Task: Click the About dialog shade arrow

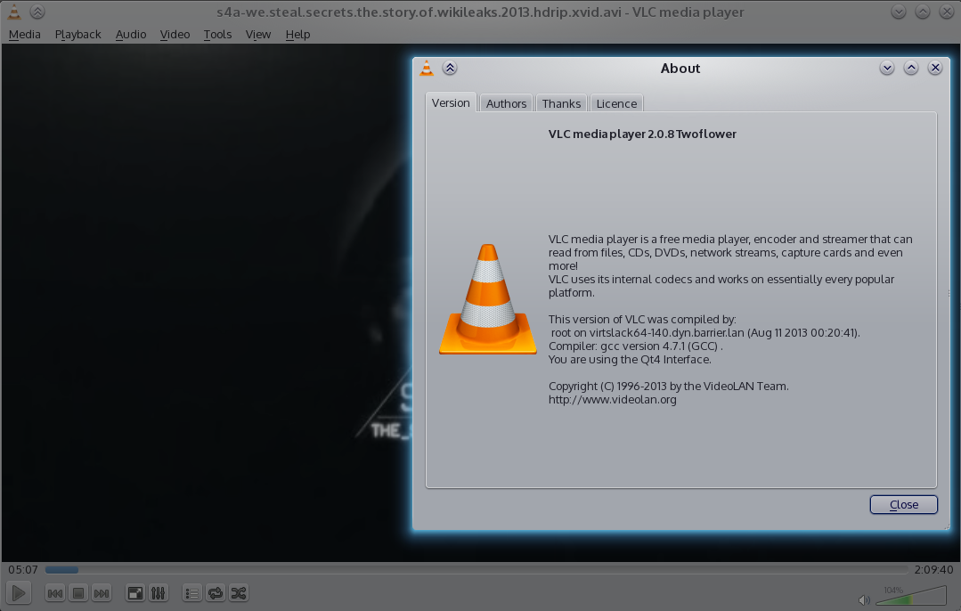Action: tap(450, 68)
